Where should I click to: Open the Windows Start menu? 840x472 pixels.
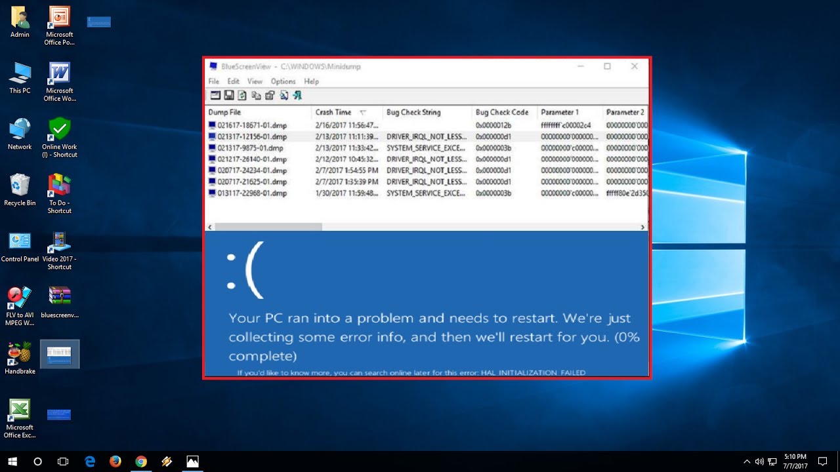pyautogui.click(x=12, y=462)
